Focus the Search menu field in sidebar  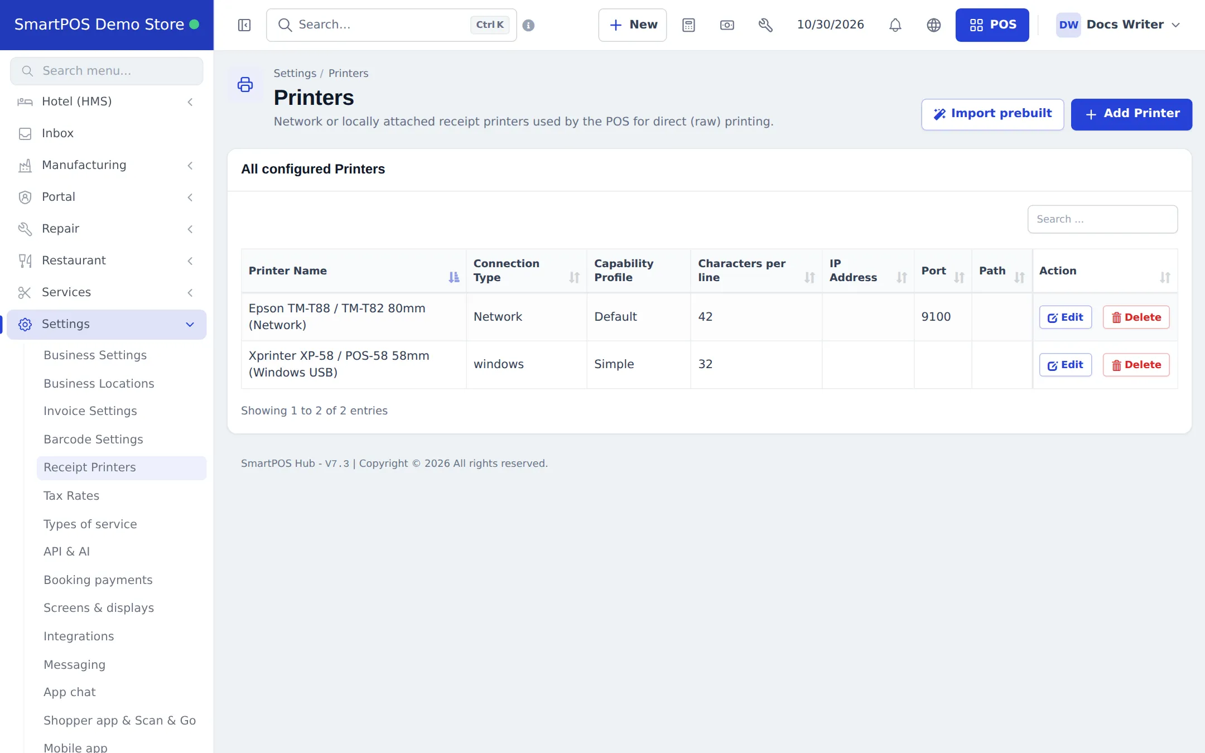pos(107,71)
